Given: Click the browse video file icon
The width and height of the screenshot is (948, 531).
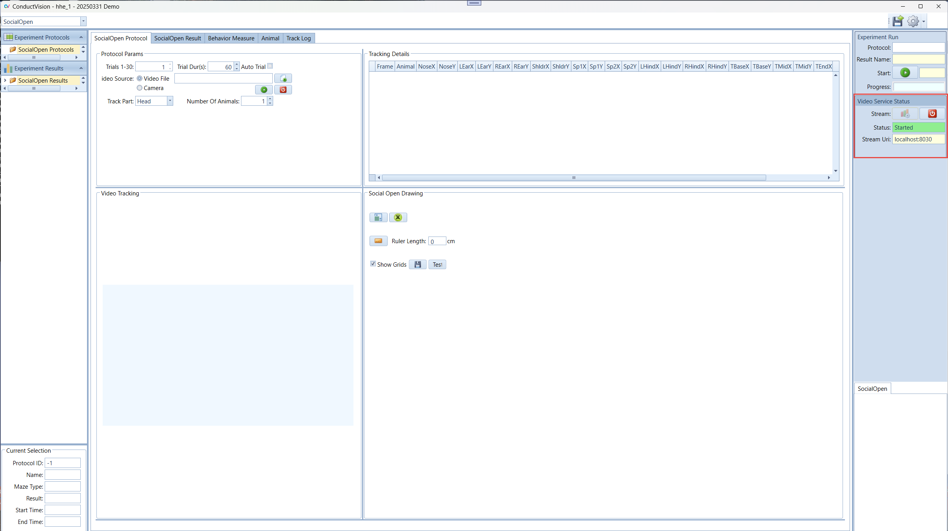Looking at the screenshot, I should click(283, 79).
